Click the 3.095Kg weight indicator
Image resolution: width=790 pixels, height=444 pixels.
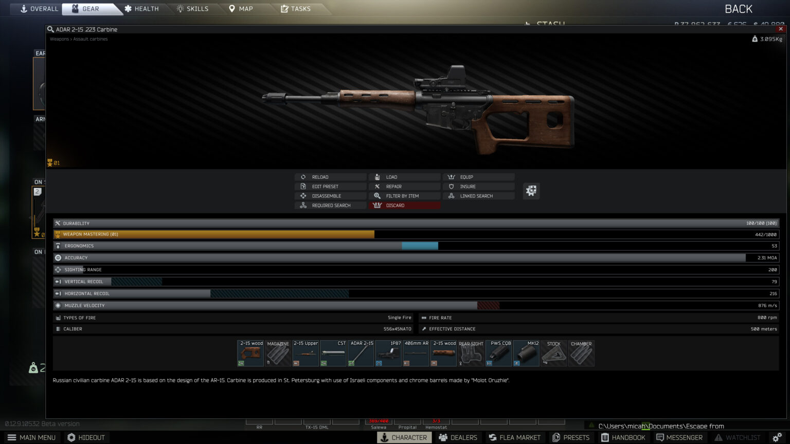tap(767, 39)
